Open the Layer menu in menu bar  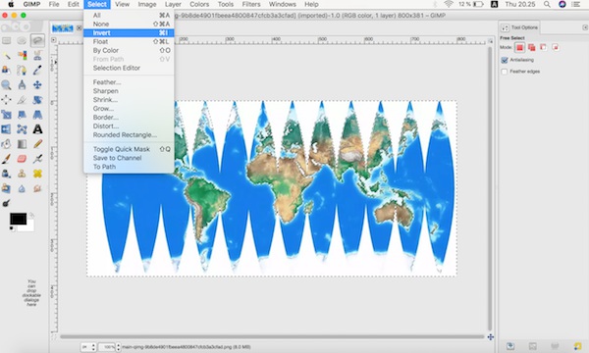[x=173, y=5]
